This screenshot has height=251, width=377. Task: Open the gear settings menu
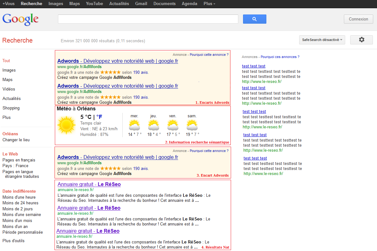tap(361, 40)
